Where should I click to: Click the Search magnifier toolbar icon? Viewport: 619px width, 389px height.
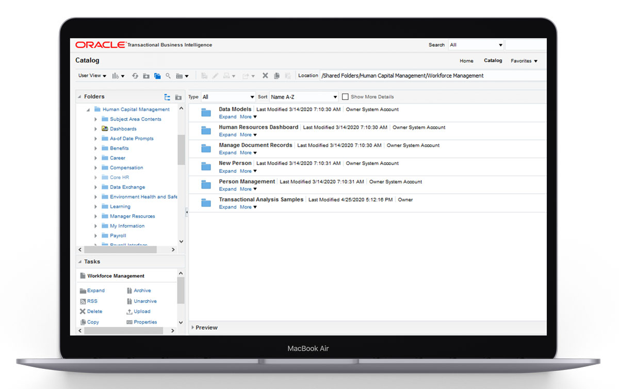click(x=168, y=76)
